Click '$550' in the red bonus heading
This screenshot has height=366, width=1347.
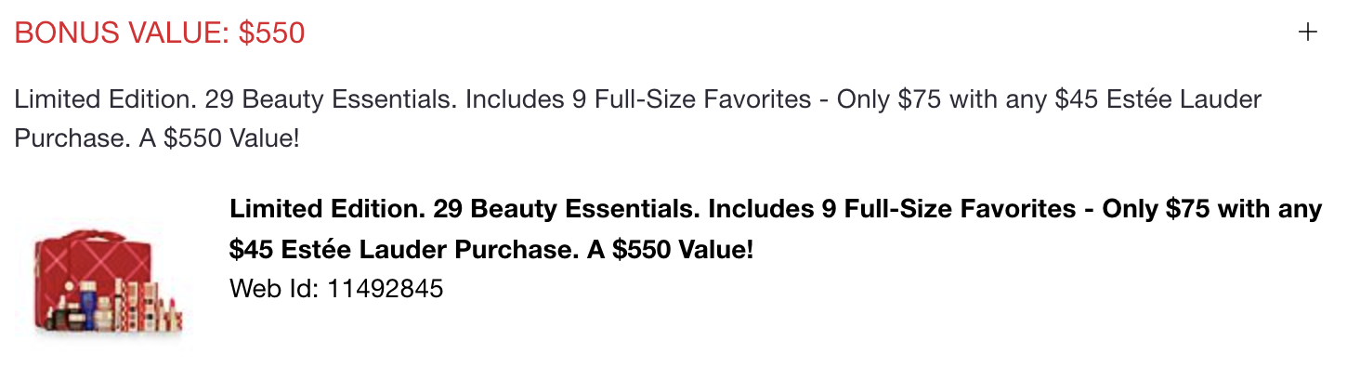click(x=271, y=33)
